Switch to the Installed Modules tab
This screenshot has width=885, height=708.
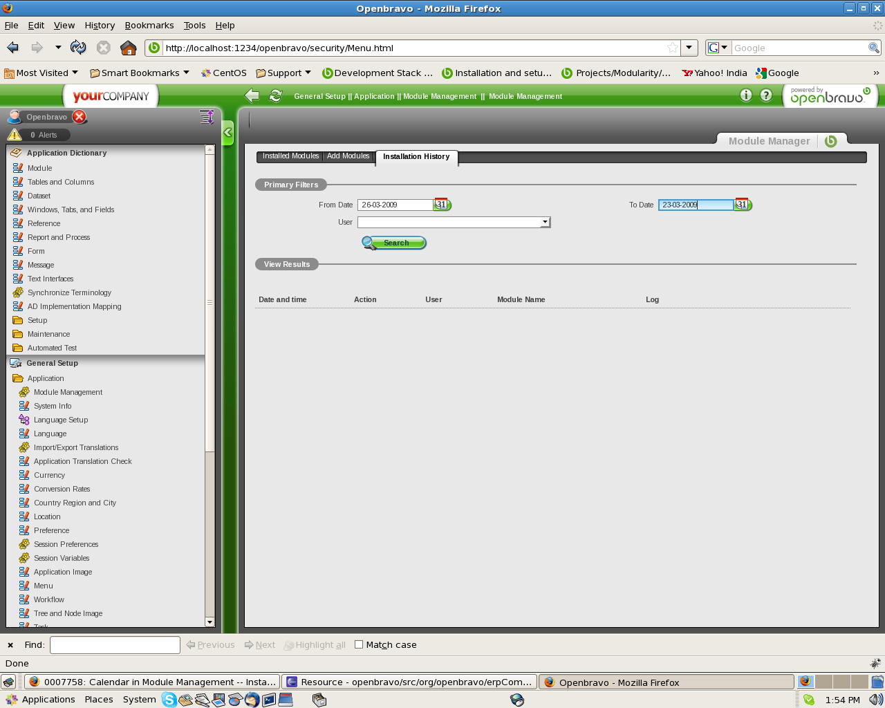click(290, 156)
